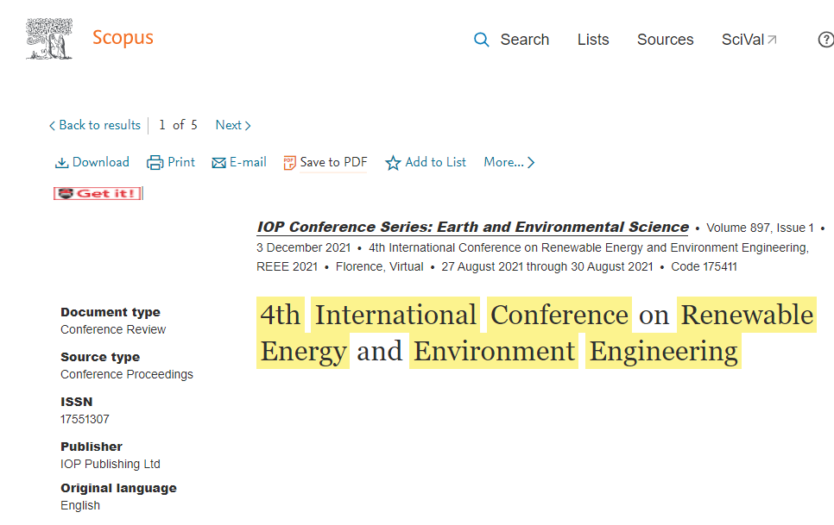Go Back to results

click(95, 125)
